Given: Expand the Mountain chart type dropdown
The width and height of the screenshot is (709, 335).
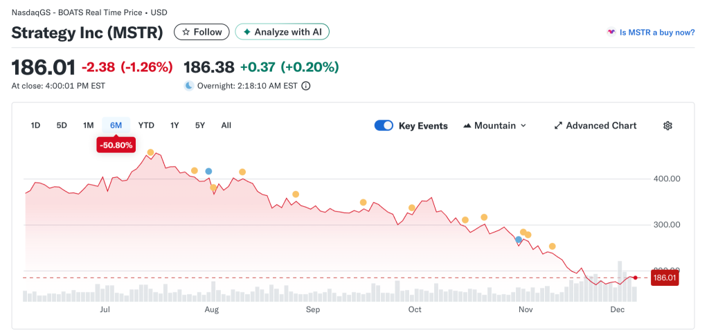Looking at the screenshot, I should click(494, 125).
